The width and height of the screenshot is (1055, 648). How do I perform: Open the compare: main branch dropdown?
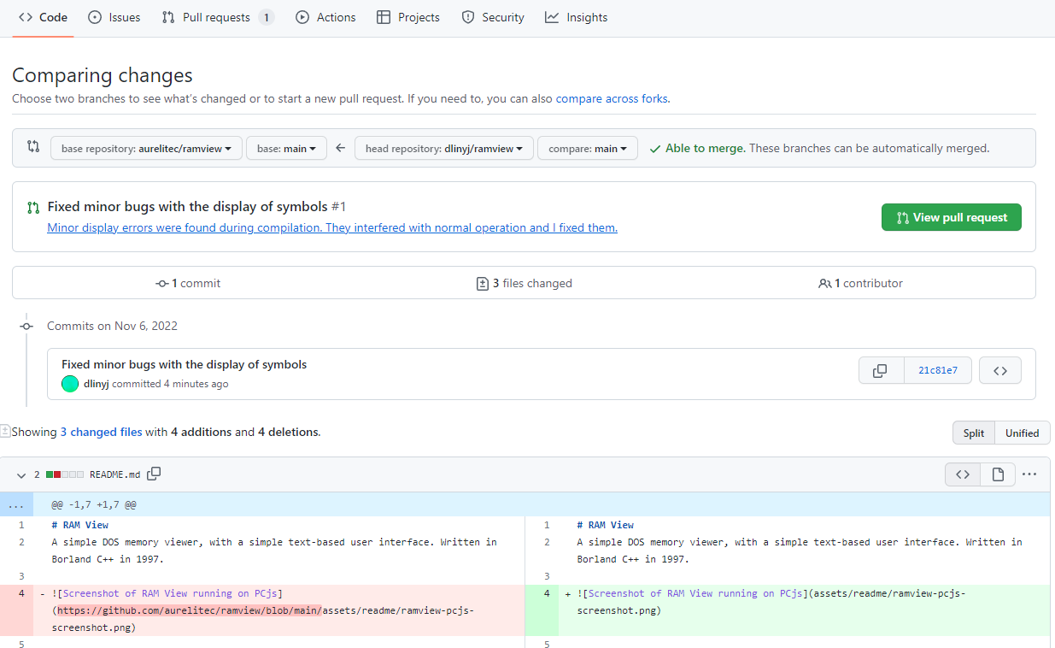(x=587, y=148)
